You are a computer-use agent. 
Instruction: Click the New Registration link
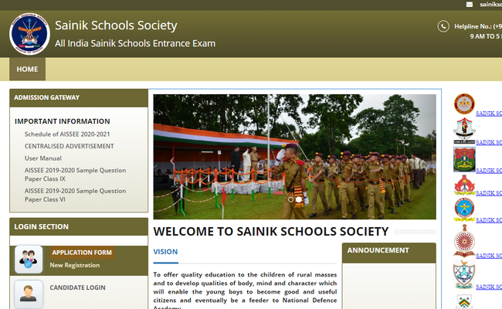[x=75, y=265]
